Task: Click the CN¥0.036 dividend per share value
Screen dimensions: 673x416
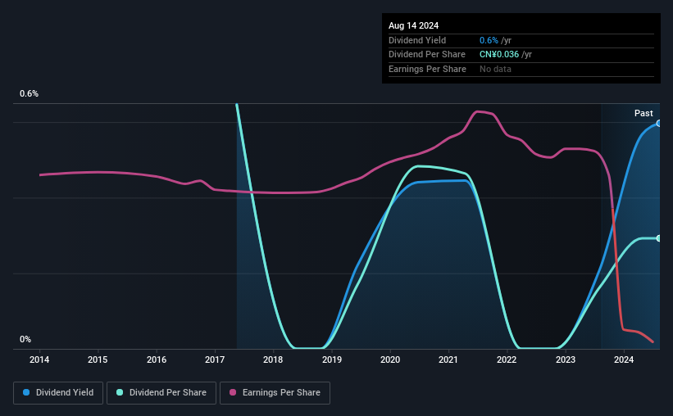Action: coord(499,55)
